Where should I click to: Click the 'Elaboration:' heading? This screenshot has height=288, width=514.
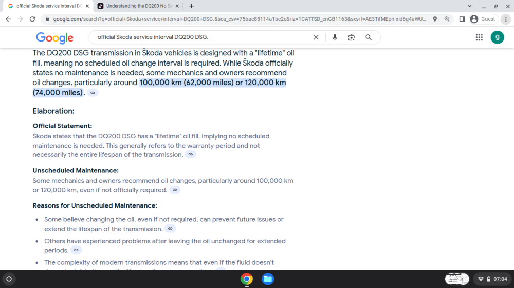(x=53, y=111)
